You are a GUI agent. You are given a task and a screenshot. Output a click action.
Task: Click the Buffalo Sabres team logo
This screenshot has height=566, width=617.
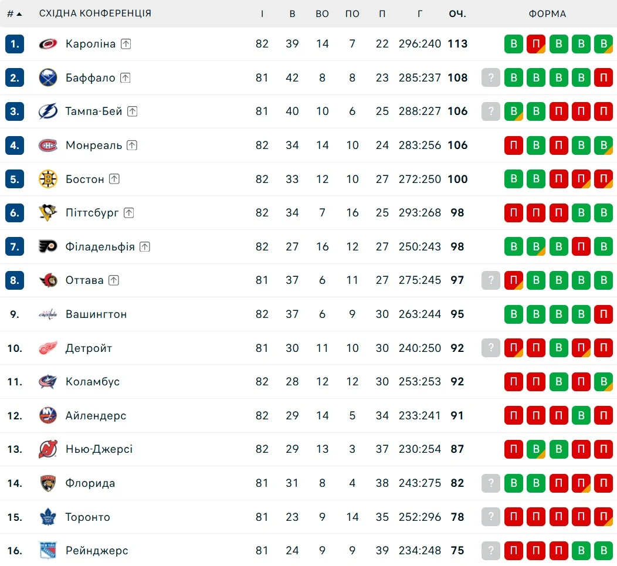coord(48,78)
